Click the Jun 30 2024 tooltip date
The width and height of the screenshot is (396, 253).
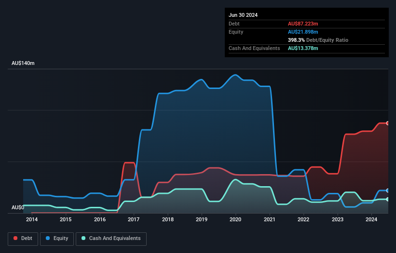(x=243, y=15)
